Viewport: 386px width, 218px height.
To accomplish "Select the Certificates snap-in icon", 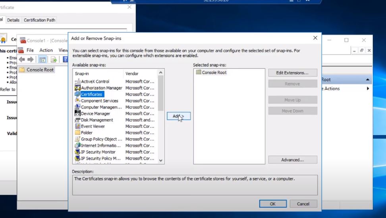I will coord(77,94).
